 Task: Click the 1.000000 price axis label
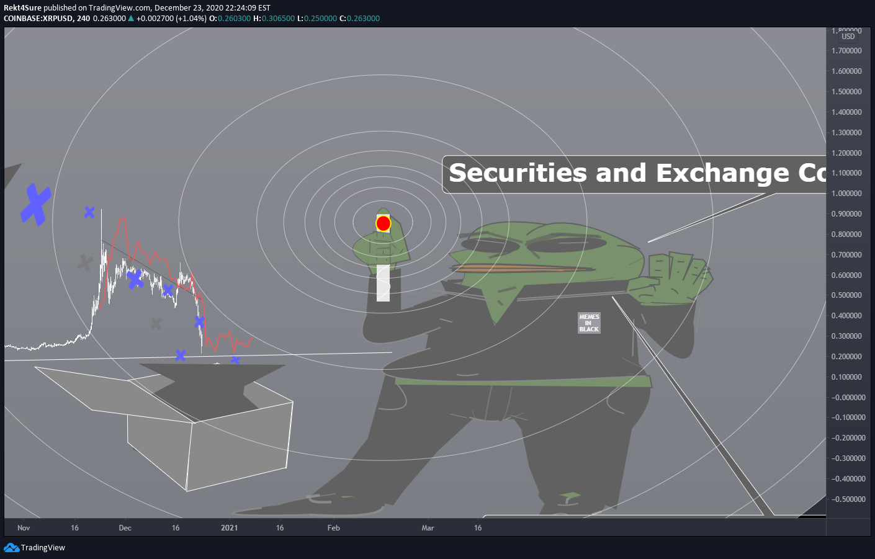point(846,194)
